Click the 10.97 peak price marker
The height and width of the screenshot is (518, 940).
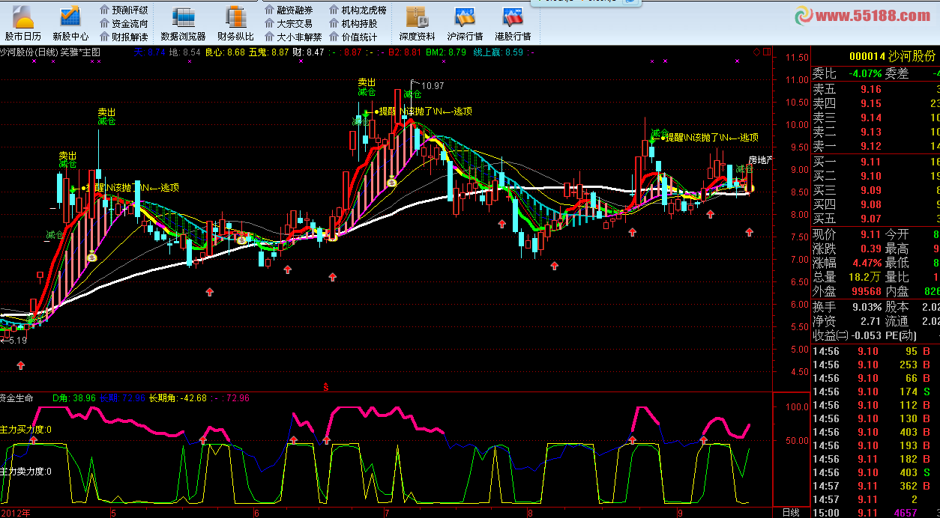click(433, 86)
